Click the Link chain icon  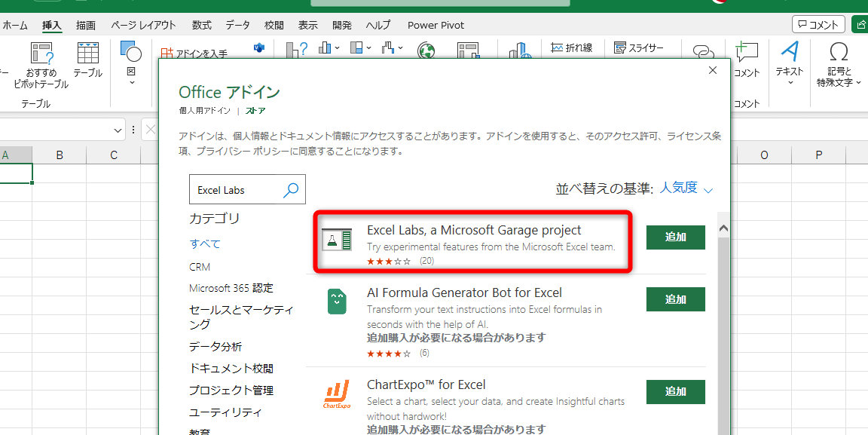click(703, 51)
